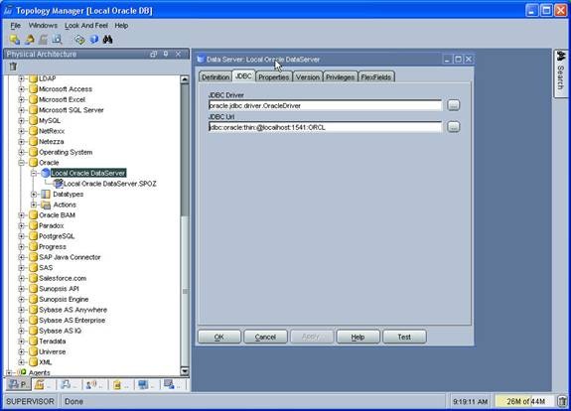Click into the JDBC Url field
This screenshot has height=411, width=571.
coord(325,127)
